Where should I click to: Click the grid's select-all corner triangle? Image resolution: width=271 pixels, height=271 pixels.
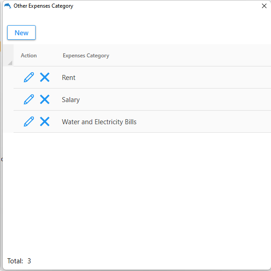click(x=9, y=61)
